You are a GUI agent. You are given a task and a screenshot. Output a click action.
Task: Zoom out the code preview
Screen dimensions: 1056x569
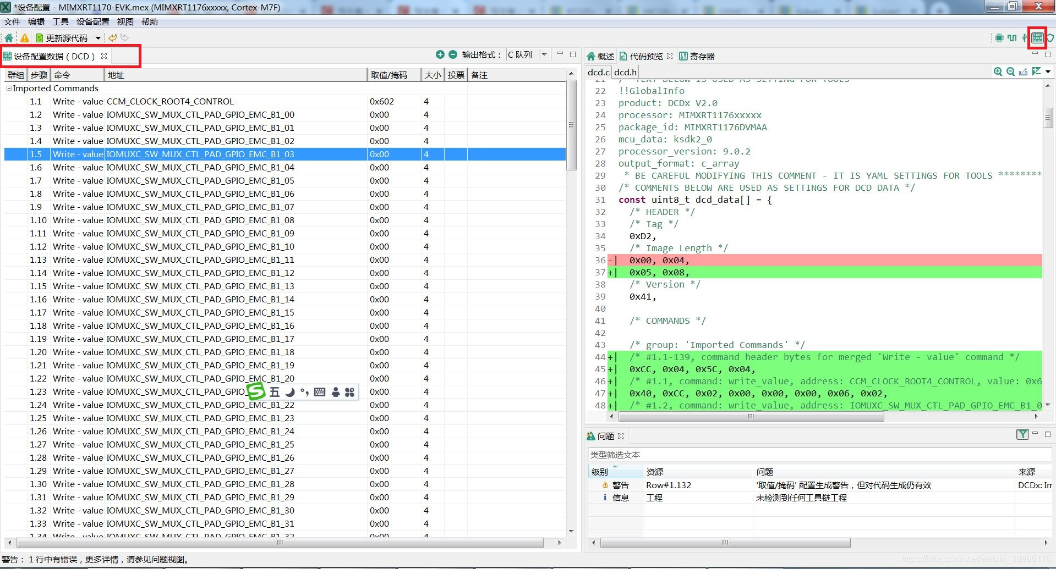click(1010, 71)
